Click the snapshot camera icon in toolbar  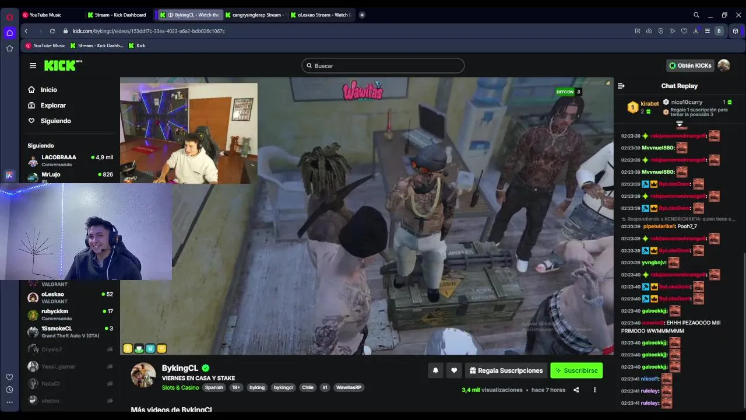[x=649, y=31]
